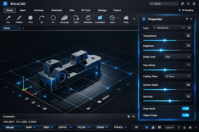199x132 pixels.
Task: Pin the Properties panel
Action: point(187,19)
